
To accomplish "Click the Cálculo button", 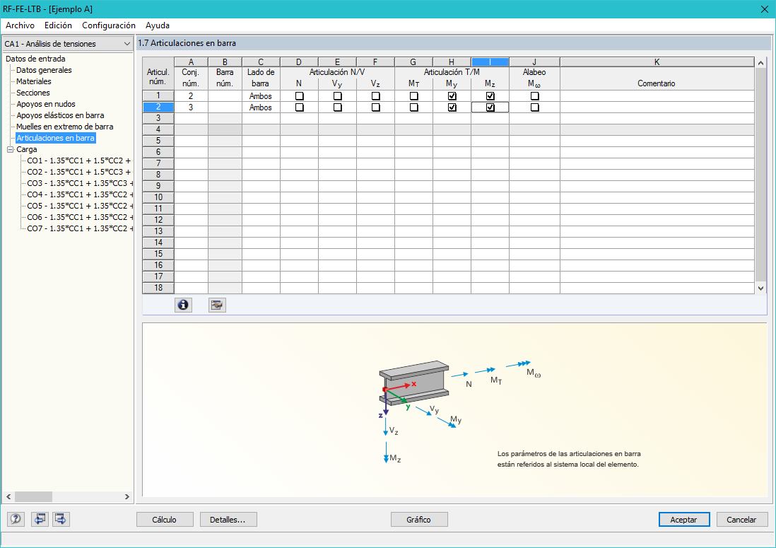I will point(164,519).
